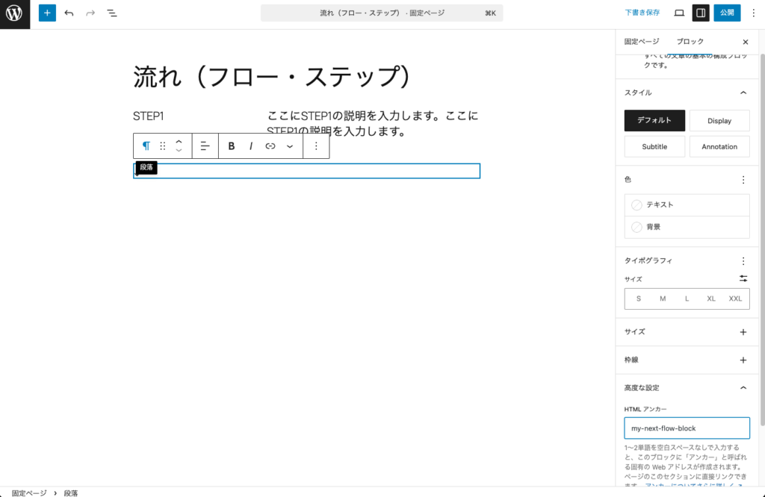This screenshot has width=765, height=497.
Task: Publish the page with 公開
Action: [725, 13]
